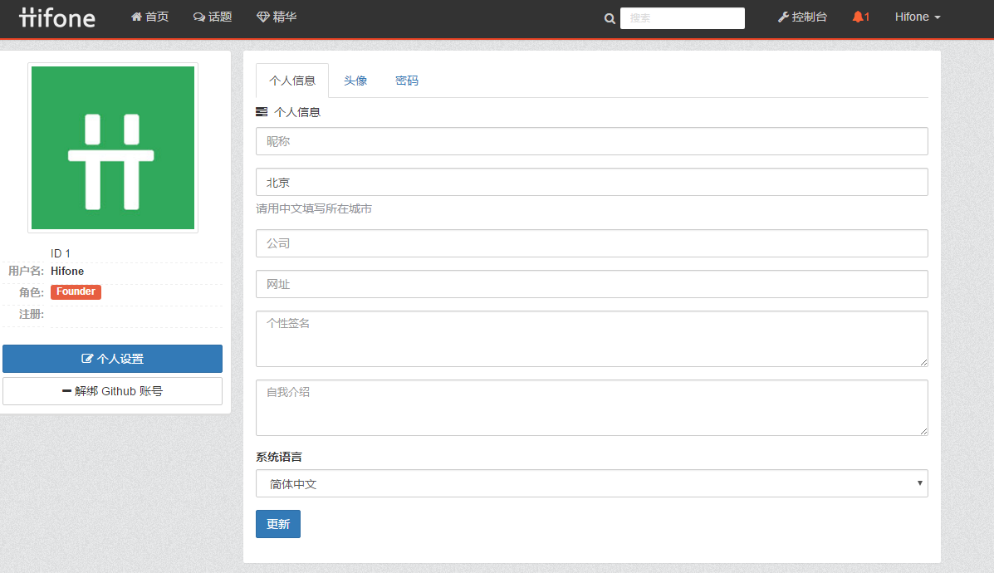Viewport: 994px width, 573px height.
Task: Expand the Hifone user dropdown
Action: [918, 17]
